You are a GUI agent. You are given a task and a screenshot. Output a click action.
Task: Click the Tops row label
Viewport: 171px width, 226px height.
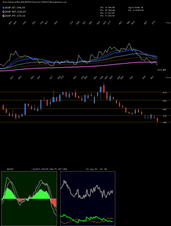(168, 23)
